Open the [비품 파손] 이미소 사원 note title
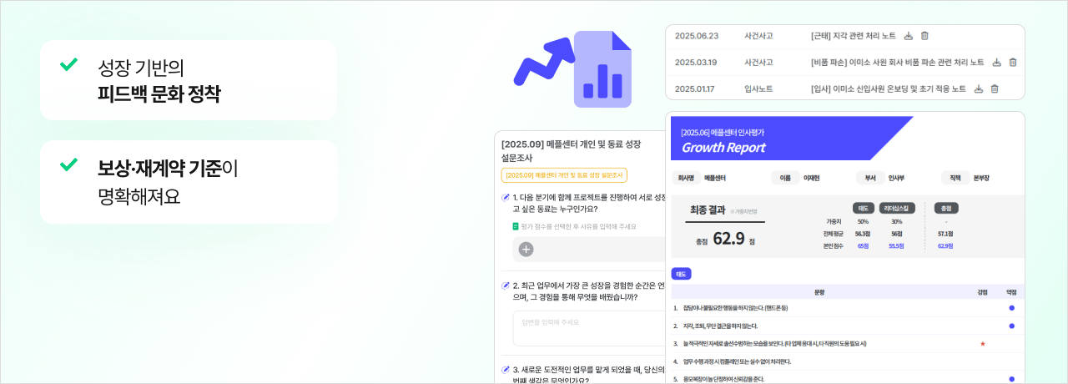The width and height of the screenshot is (1068, 384). tap(897, 63)
